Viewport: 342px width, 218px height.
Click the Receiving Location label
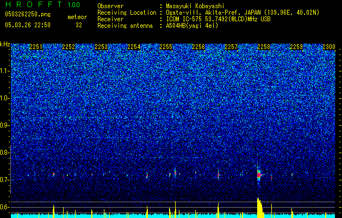pos(127,13)
